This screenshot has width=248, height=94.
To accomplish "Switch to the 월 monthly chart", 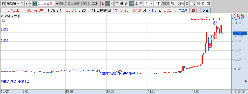I will click(121, 4).
